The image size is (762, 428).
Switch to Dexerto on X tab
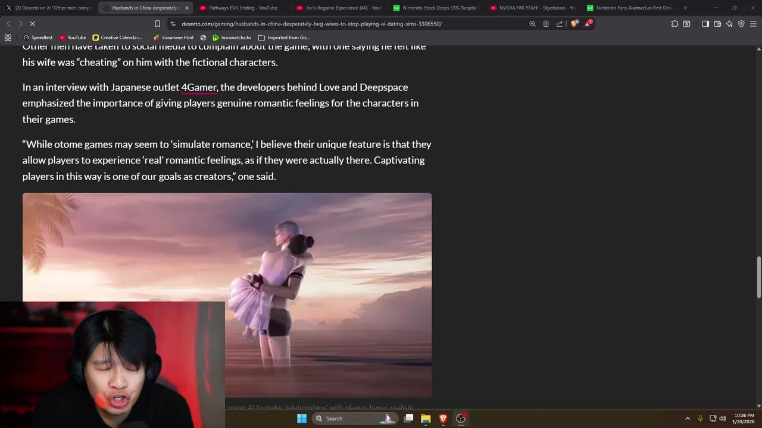(x=49, y=8)
